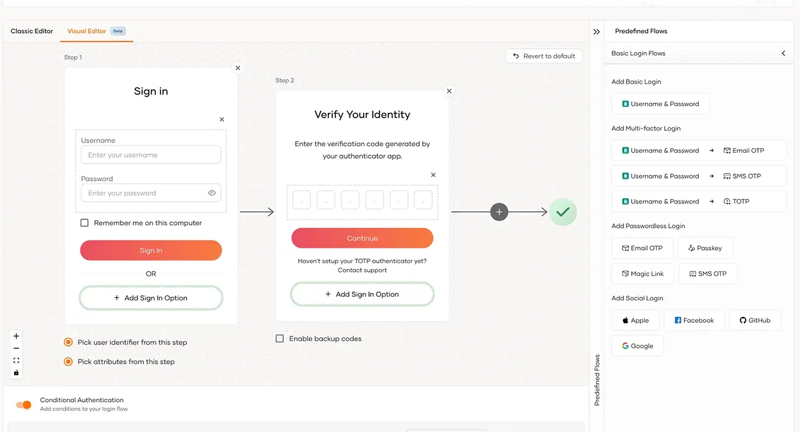Check Remember me on this computer
The height and width of the screenshot is (432, 800).
point(84,222)
